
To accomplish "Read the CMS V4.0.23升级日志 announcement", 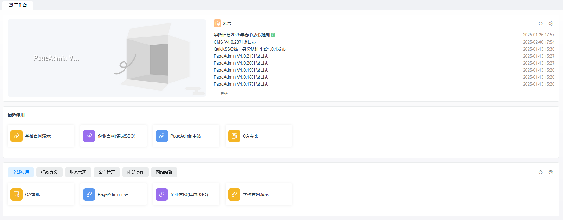I will point(235,42).
